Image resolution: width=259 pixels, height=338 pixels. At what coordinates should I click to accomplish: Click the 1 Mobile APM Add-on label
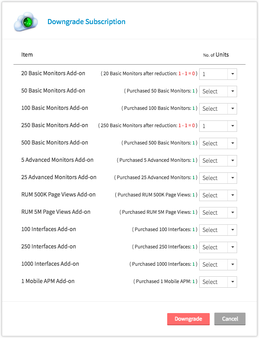[48, 281]
